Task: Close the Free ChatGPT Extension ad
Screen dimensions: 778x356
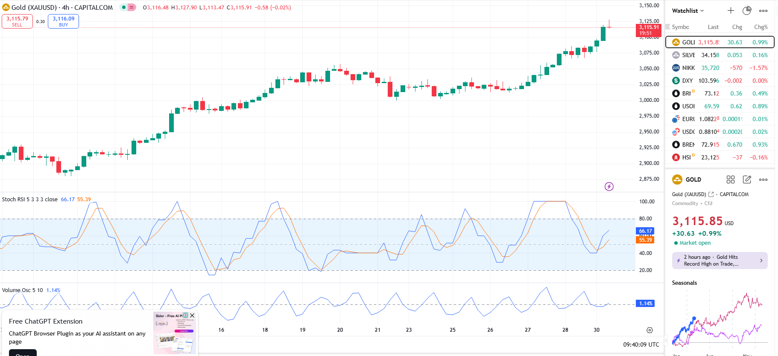Action: point(192,315)
